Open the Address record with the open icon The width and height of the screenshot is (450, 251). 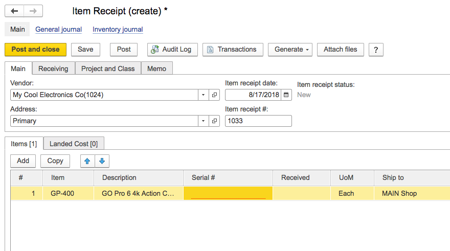[x=215, y=121]
